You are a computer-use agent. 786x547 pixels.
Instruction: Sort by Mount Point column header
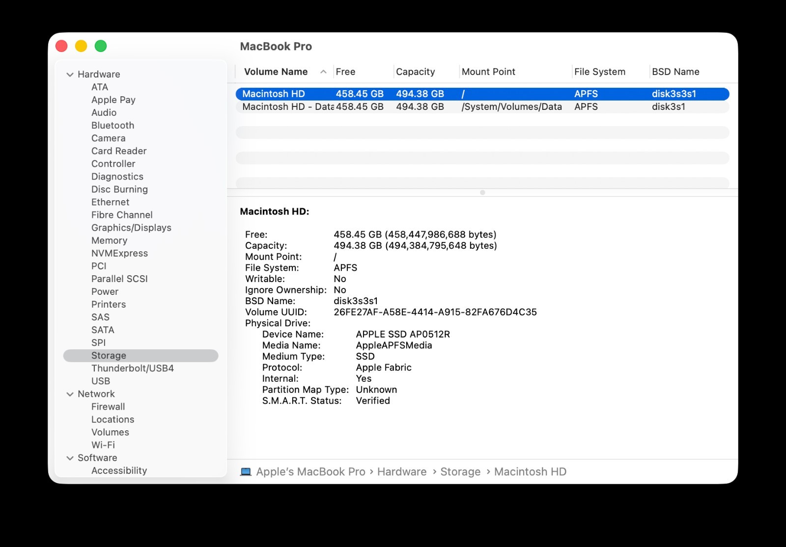pos(488,72)
